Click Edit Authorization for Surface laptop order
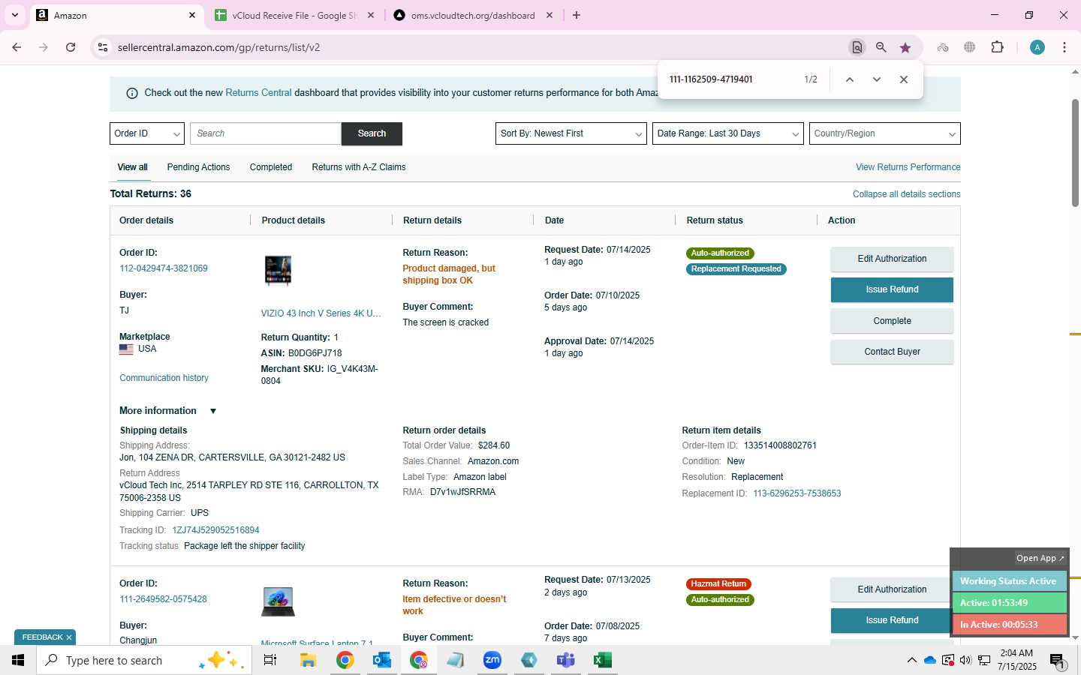The width and height of the screenshot is (1081, 675). click(x=892, y=589)
